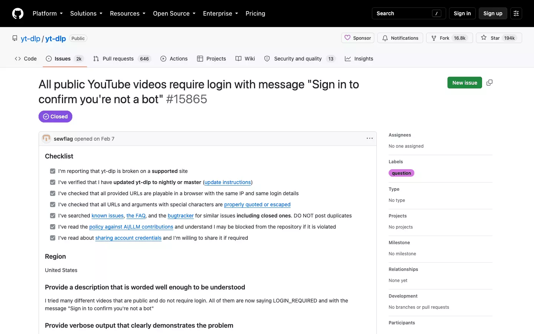Viewport: 534px width, 334px height.
Task: Expand the Platform menu
Action: point(47,13)
